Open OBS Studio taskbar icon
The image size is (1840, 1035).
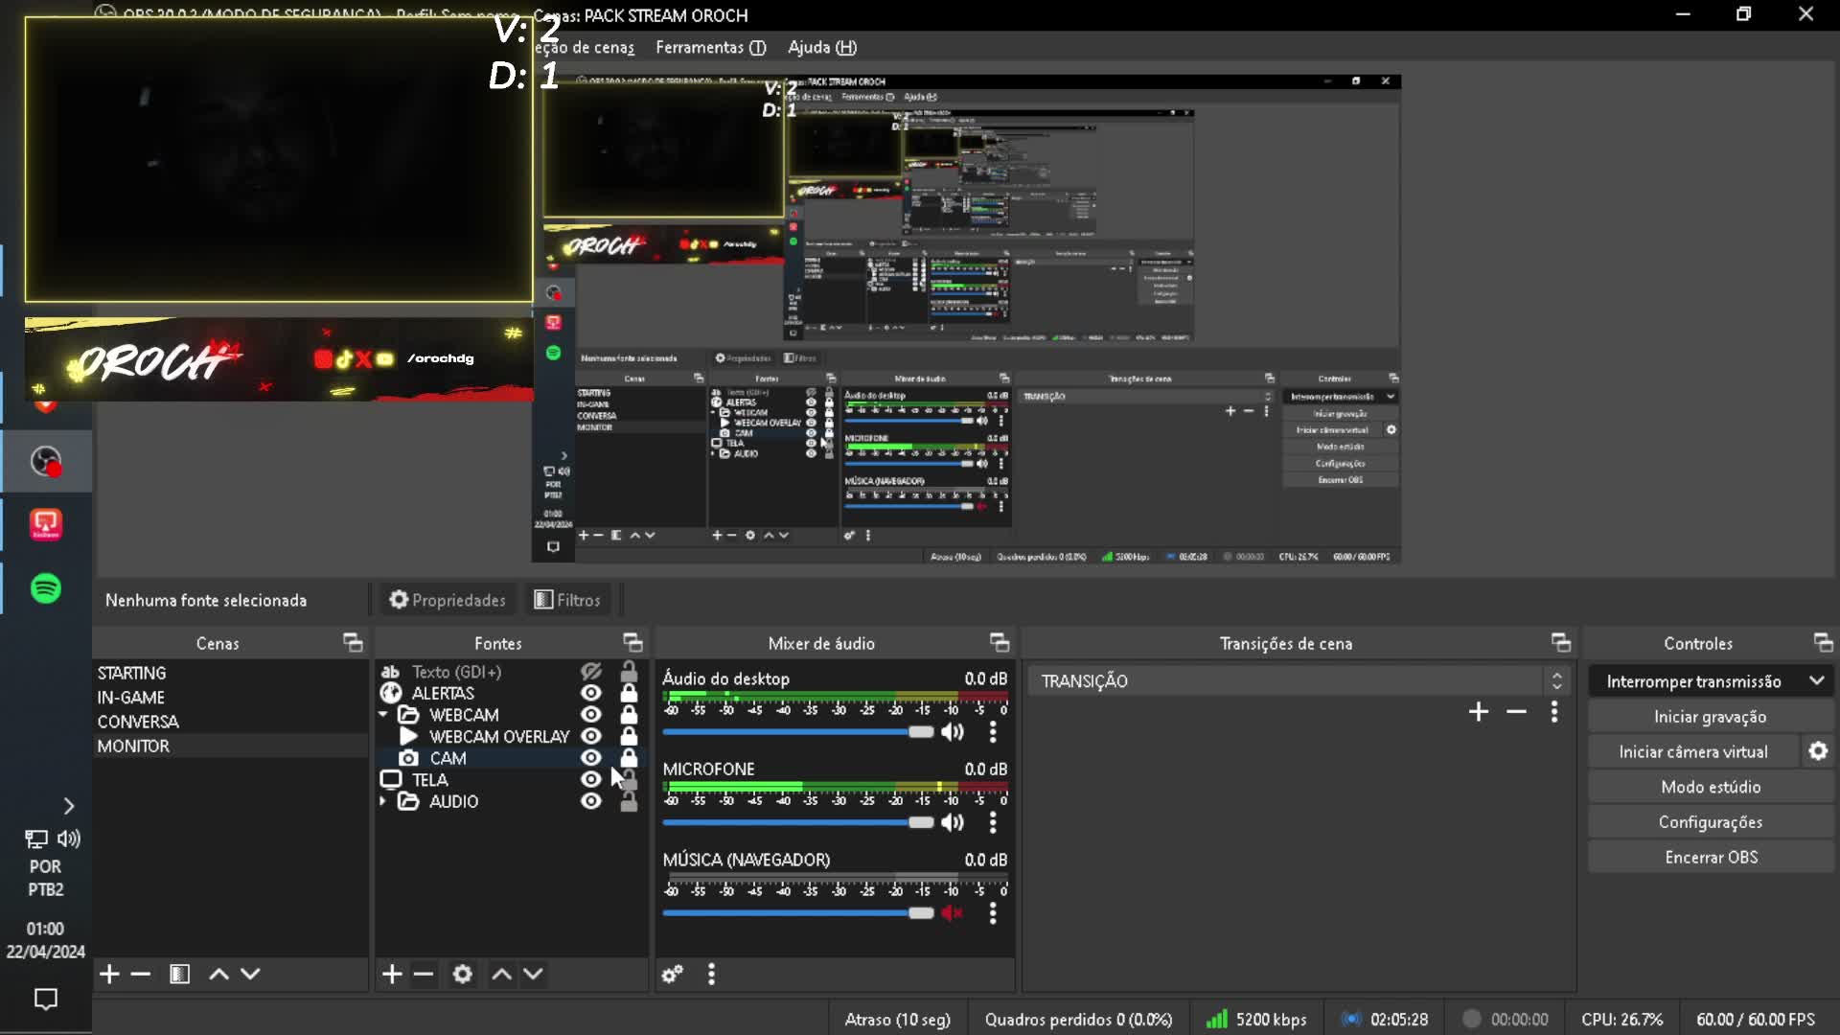coord(46,462)
